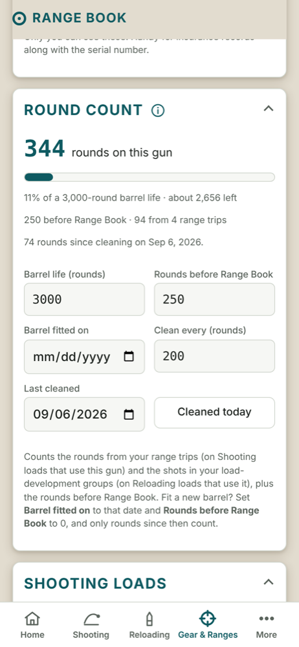Open the Round Count info icon
Viewport: 299px width, 647px height.
(158, 111)
